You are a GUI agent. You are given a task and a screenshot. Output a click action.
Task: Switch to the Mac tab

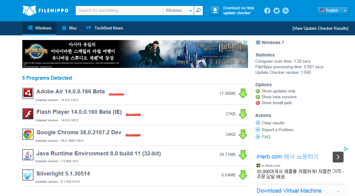pyautogui.click(x=69, y=28)
